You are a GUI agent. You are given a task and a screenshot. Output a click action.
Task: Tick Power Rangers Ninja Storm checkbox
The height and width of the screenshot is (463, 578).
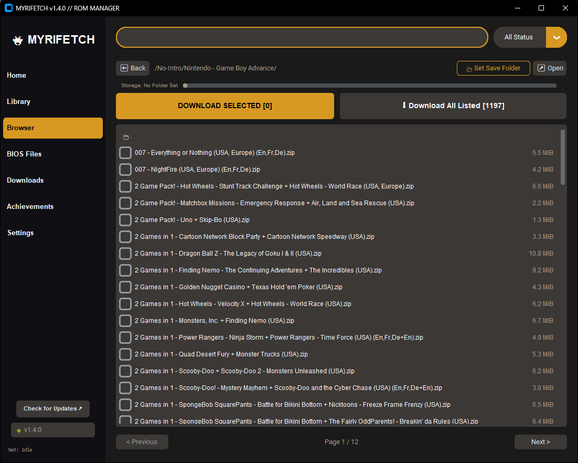125,337
